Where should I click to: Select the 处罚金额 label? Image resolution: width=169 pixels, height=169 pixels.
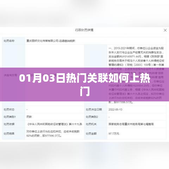pyautogui.click(x=91, y=133)
